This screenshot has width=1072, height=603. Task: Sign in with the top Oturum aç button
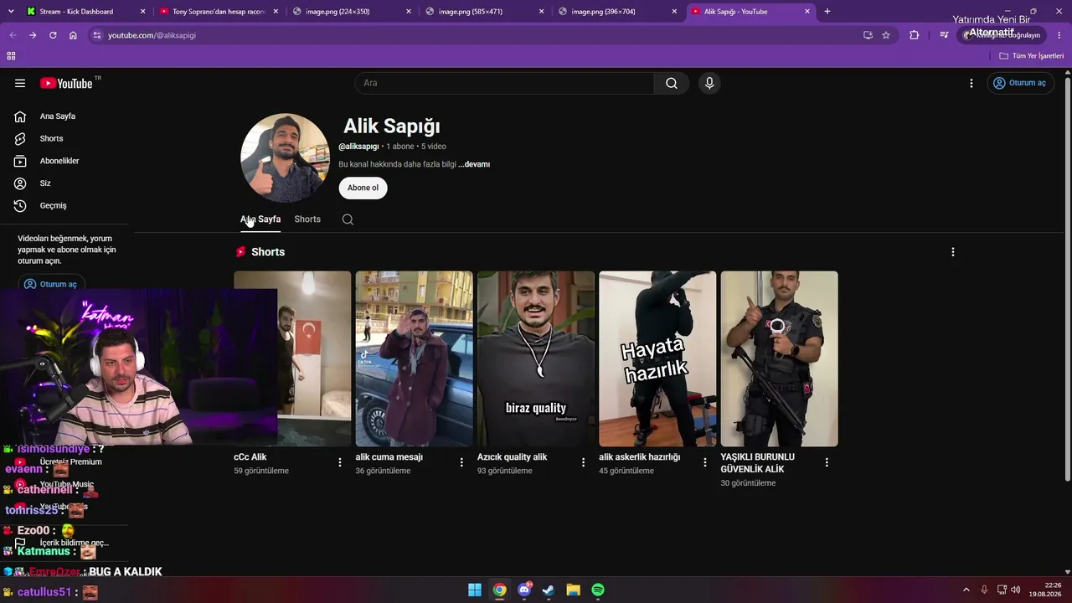[x=1019, y=83]
